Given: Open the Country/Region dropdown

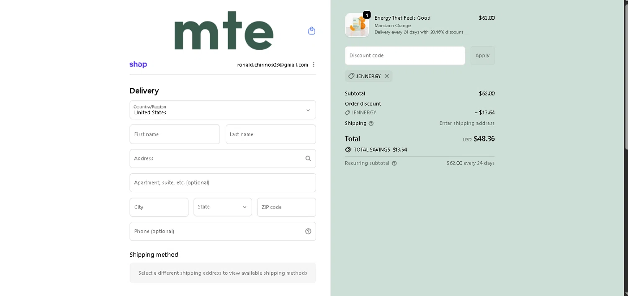Looking at the screenshot, I should click(223, 110).
